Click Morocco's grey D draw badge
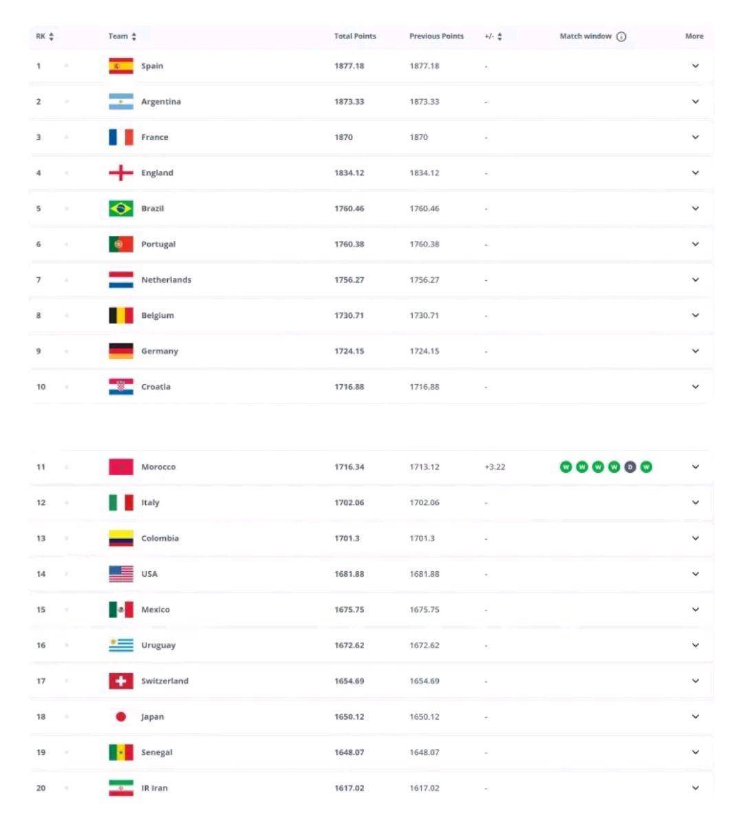 (x=630, y=467)
